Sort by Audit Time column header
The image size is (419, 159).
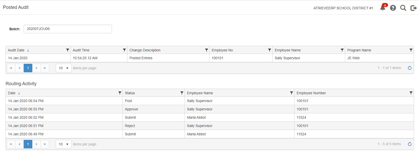(x=81, y=50)
